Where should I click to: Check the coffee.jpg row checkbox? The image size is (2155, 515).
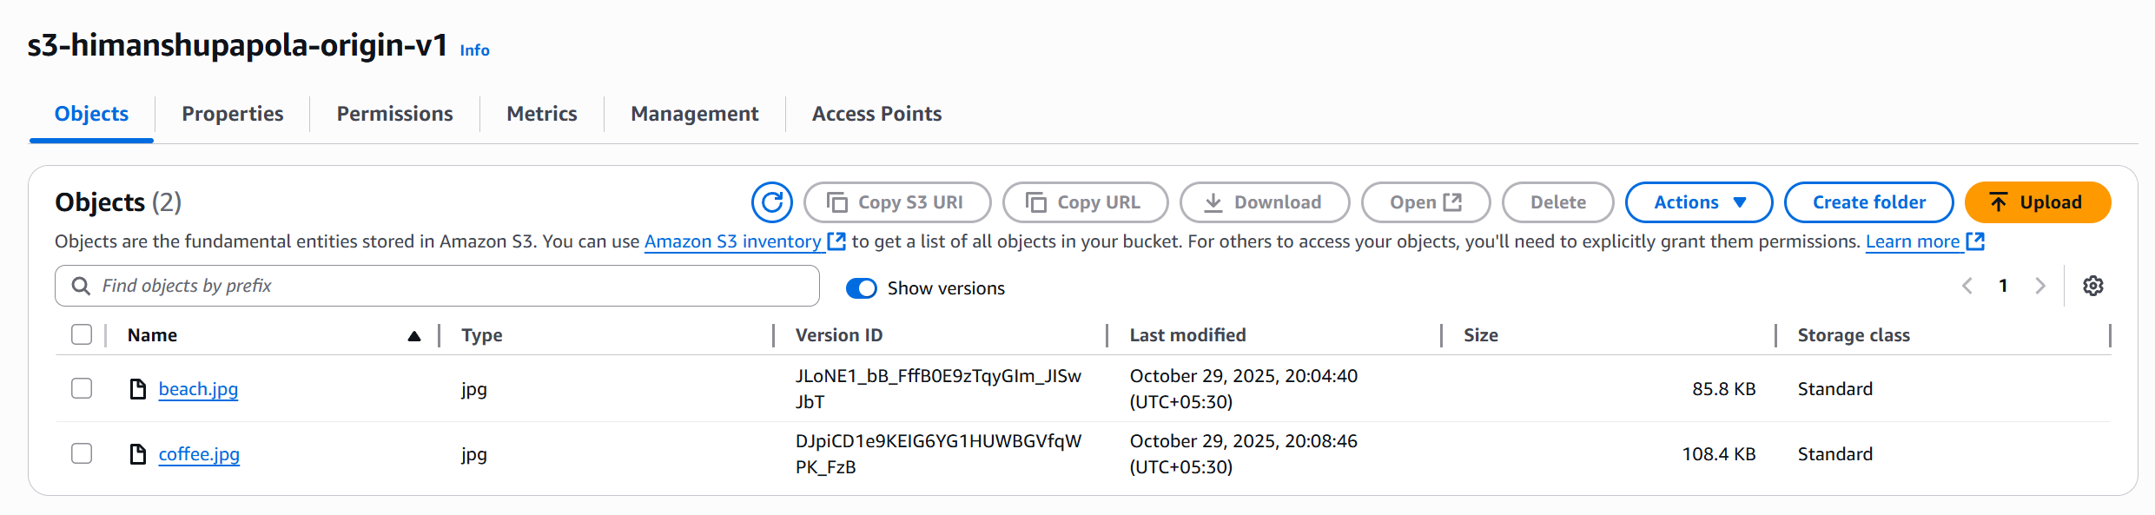[82, 453]
